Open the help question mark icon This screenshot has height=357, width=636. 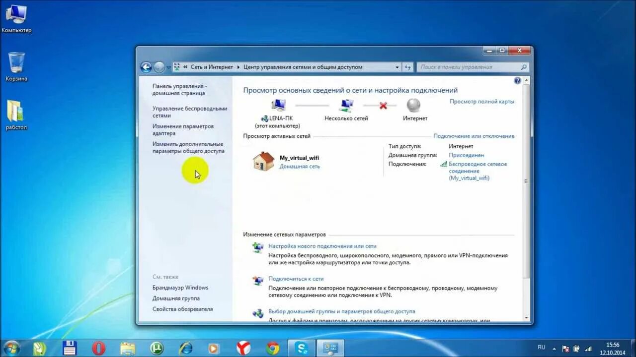pos(517,80)
